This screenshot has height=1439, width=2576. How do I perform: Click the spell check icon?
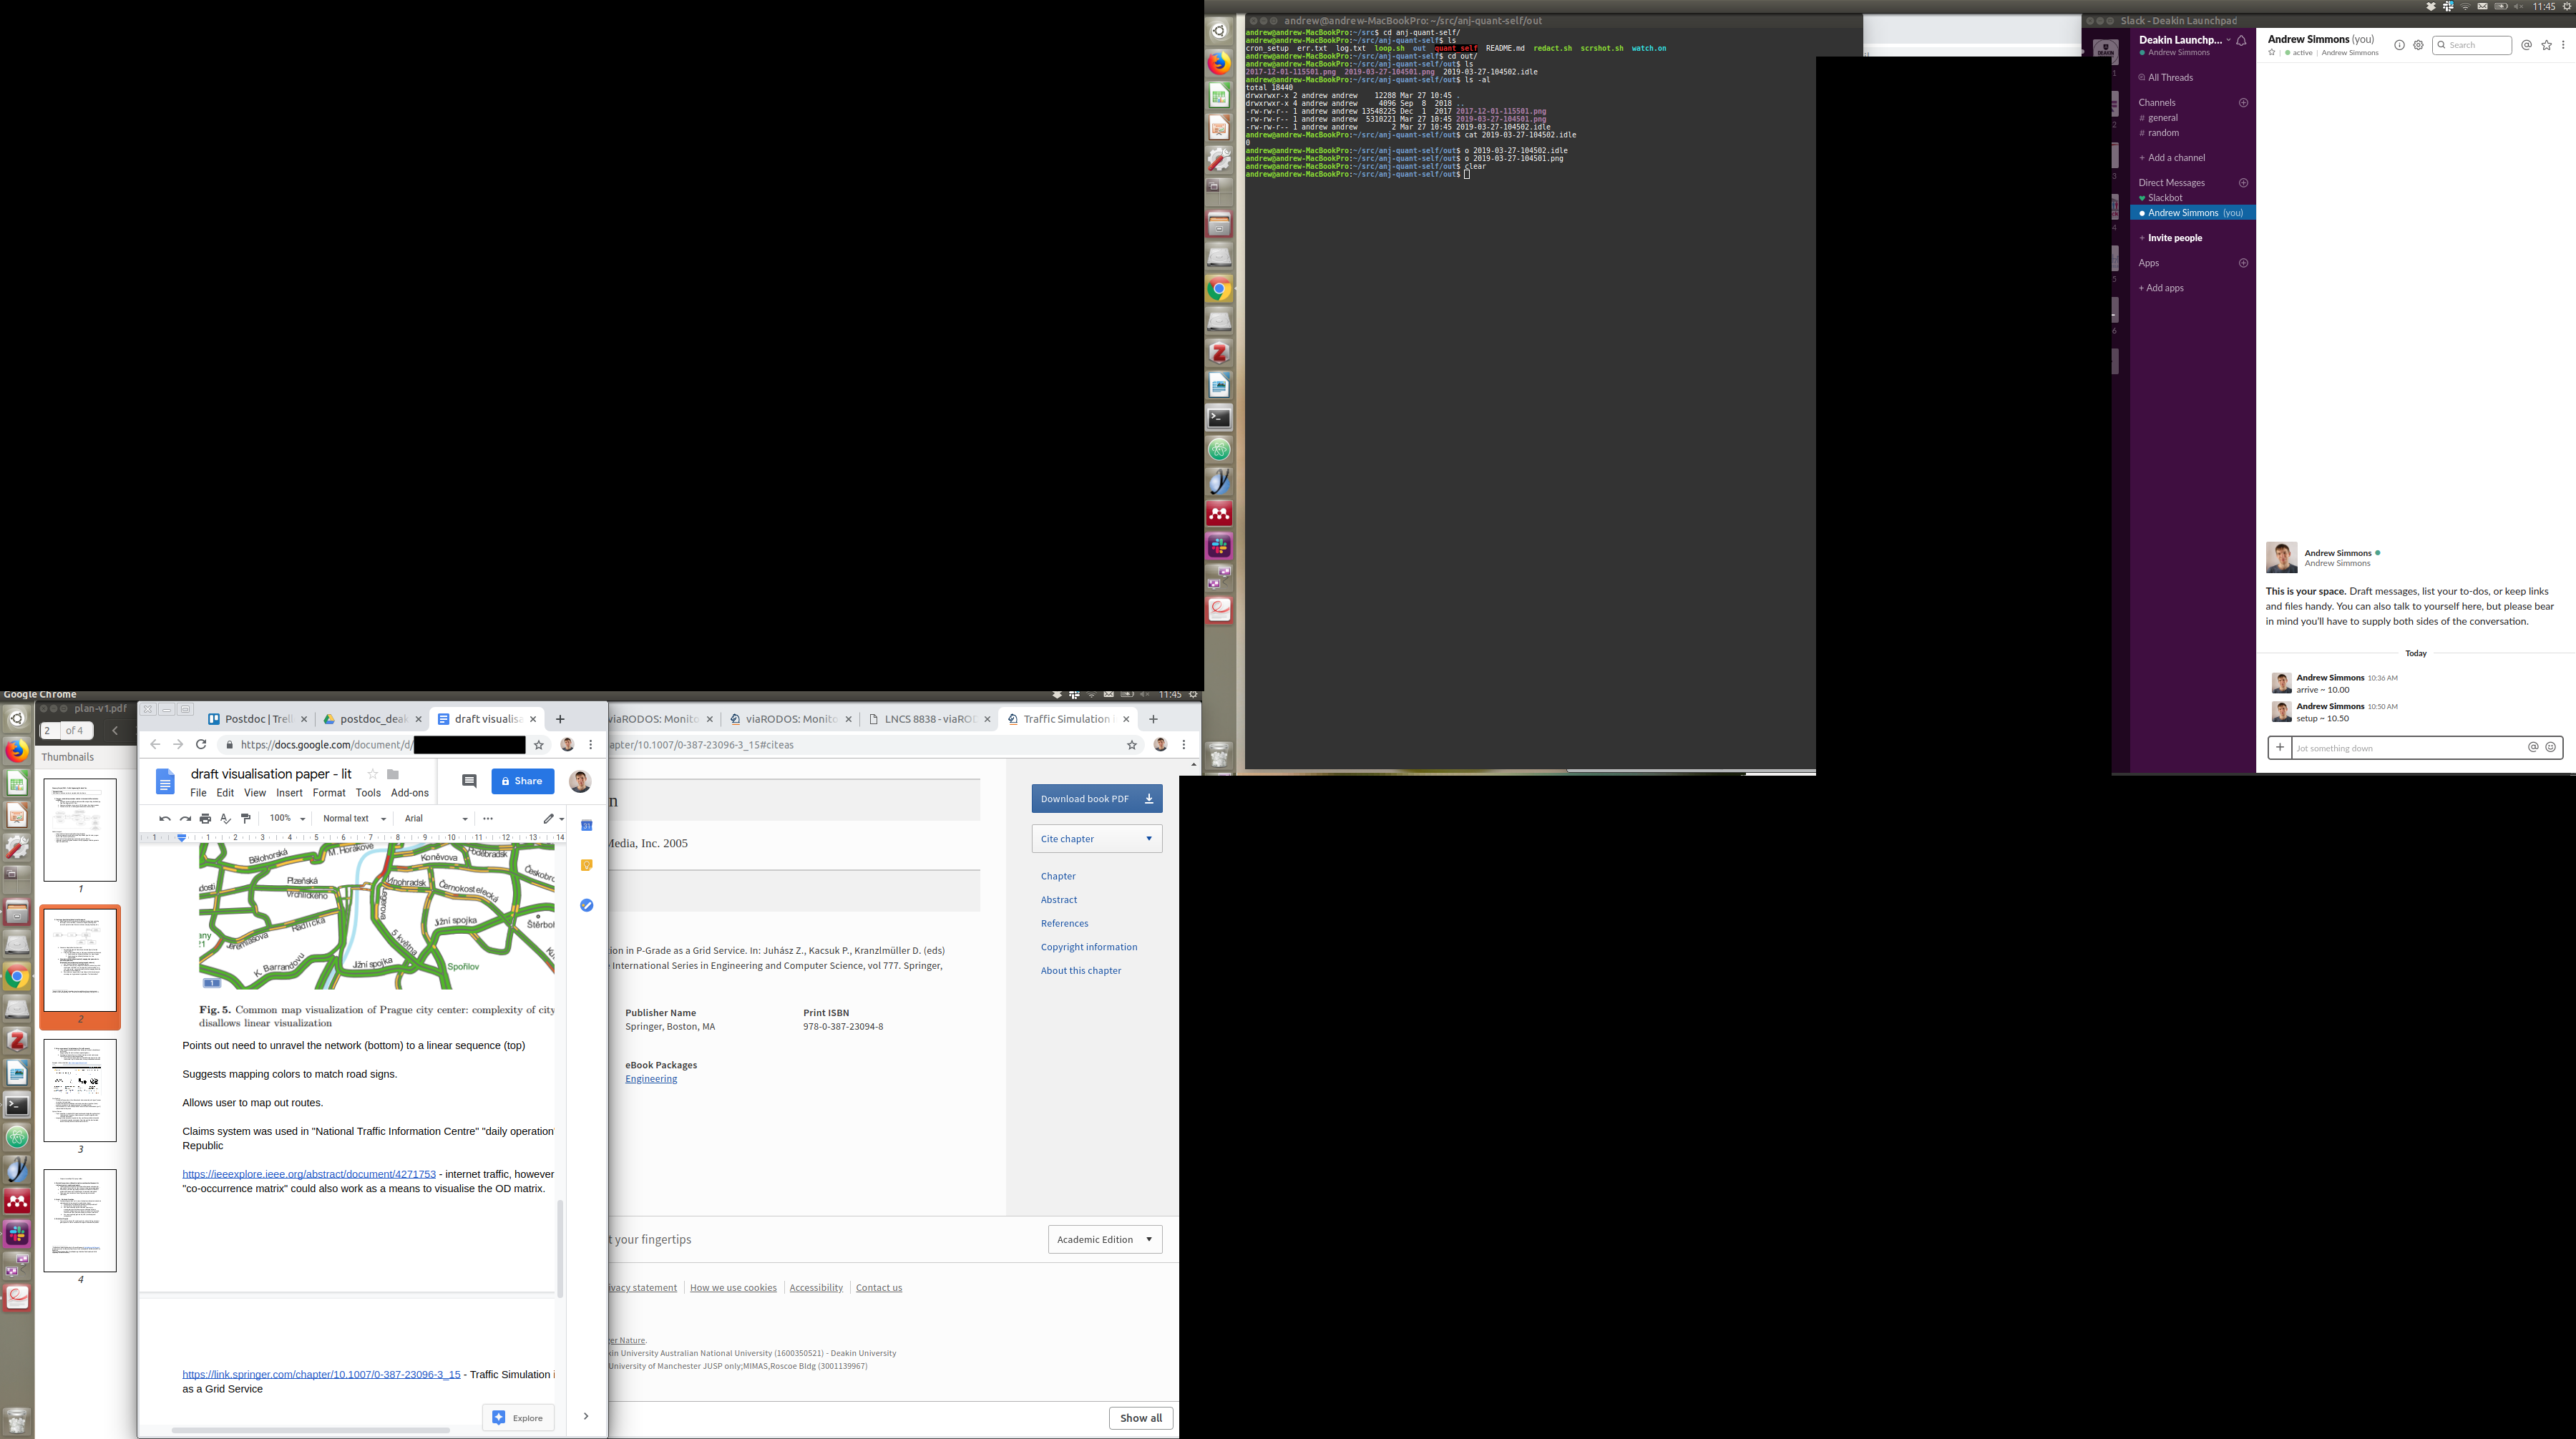coord(226,819)
